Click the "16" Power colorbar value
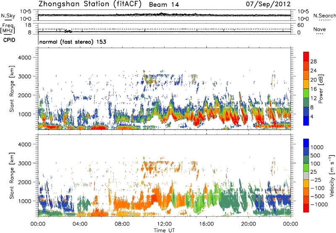 coord(313,89)
